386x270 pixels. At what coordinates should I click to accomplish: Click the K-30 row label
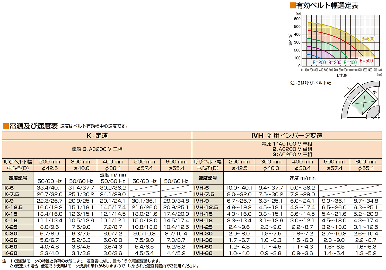[x=18, y=234]
